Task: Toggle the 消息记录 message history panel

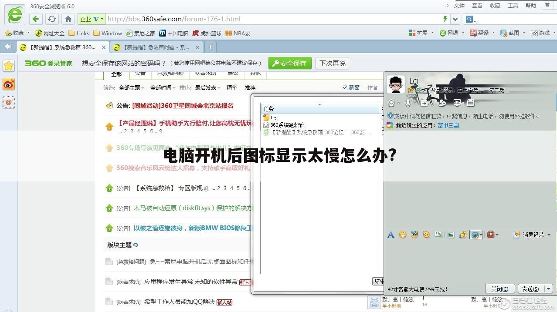Action: pyautogui.click(x=533, y=235)
